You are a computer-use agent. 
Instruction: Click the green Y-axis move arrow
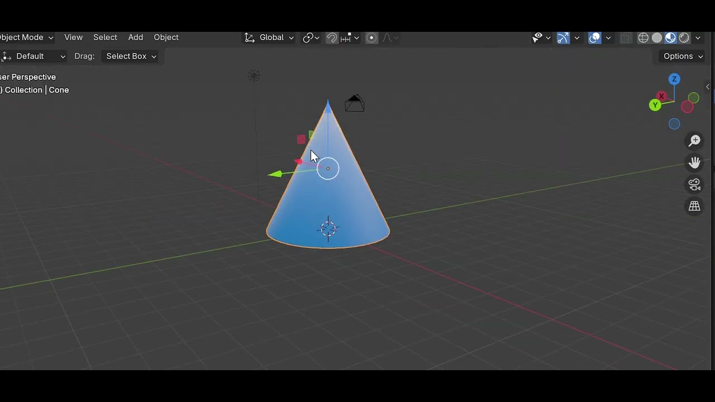point(275,174)
